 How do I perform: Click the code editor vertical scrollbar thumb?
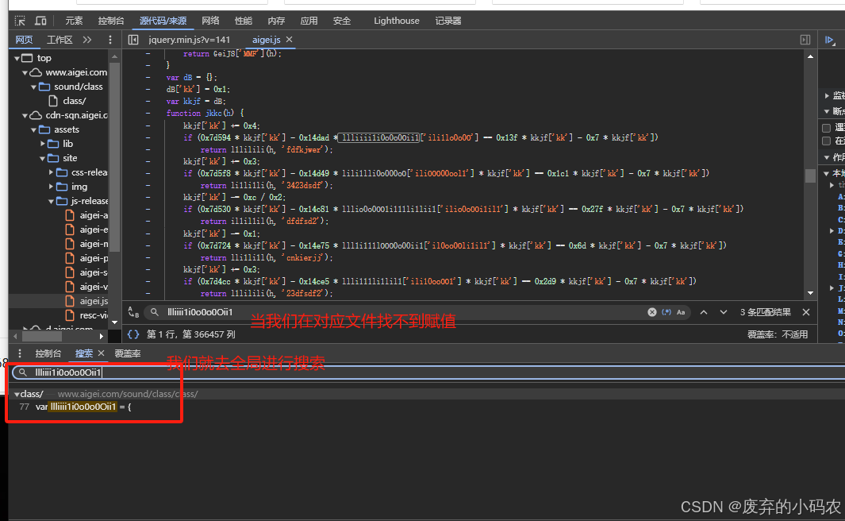click(x=811, y=176)
